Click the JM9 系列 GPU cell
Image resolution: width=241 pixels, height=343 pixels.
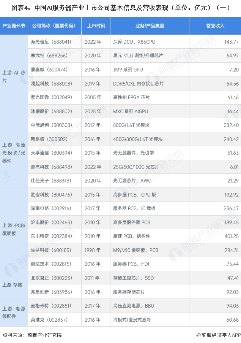[150, 70]
